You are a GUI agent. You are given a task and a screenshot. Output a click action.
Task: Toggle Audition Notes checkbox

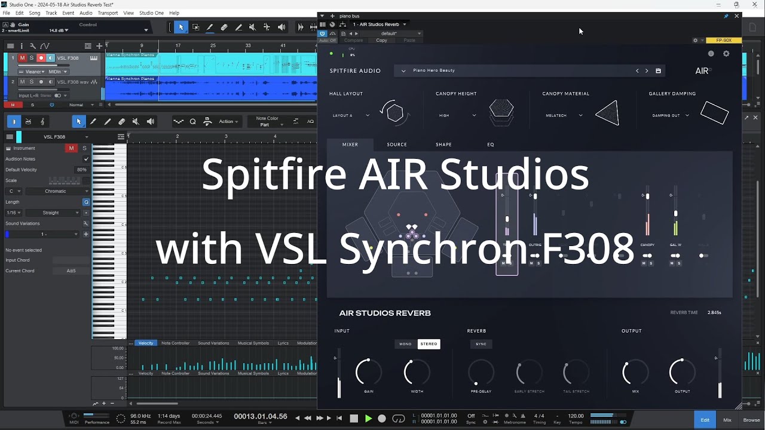pyautogui.click(x=86, y=159)
